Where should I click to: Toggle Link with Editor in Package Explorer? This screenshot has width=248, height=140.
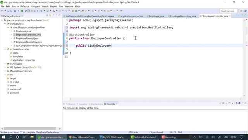50,16
